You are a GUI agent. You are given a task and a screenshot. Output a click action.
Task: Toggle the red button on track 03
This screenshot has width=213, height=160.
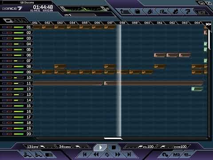[10, 38]
